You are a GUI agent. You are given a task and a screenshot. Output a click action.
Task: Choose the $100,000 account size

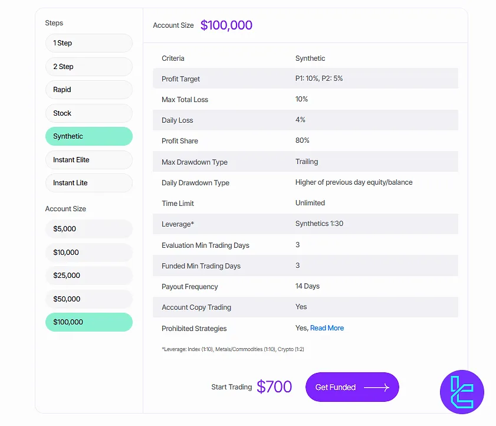88,322
